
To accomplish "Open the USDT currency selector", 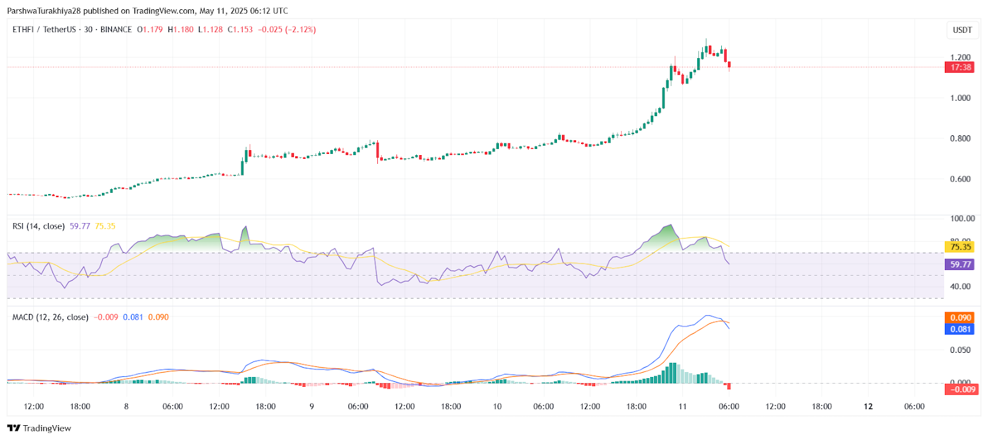I will (x=962, y=30).
